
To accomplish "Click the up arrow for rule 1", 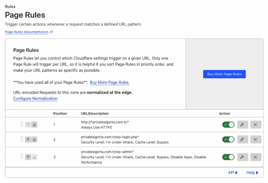I will tap(28, 125).
